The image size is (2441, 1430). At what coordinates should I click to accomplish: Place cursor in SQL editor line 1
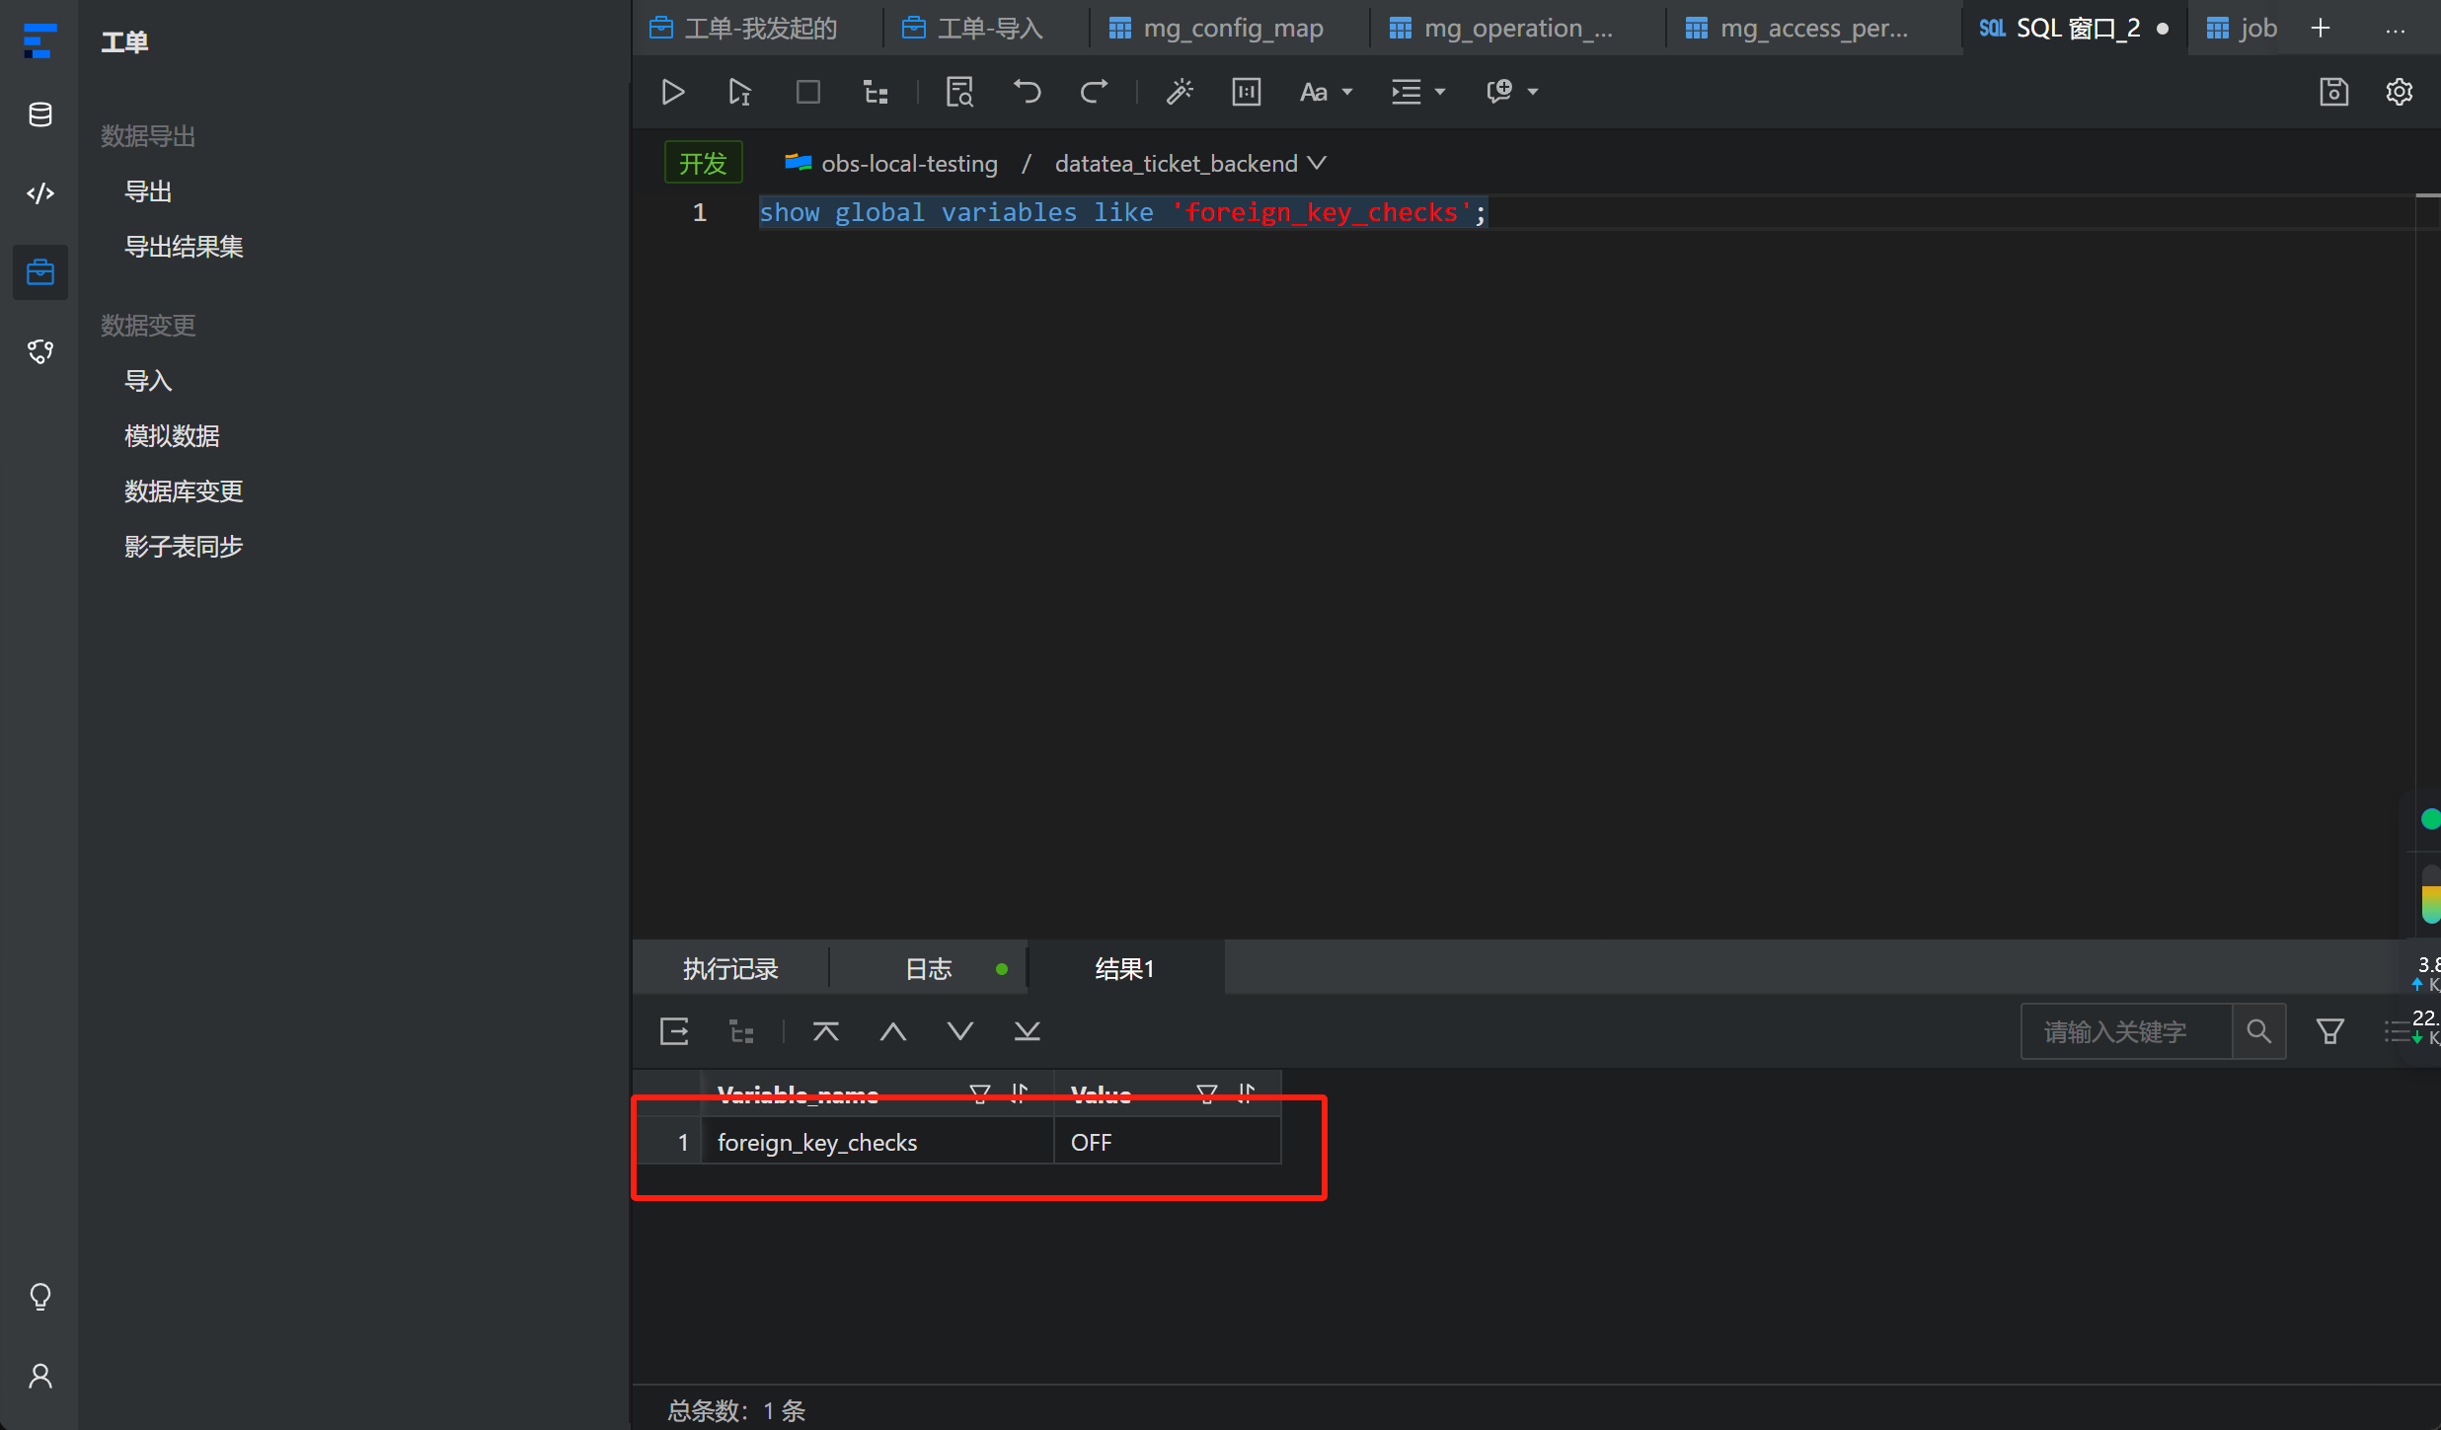[x=1122, y=213]
